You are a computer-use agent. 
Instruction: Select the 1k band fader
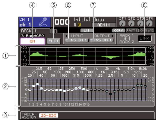(95, 90)
